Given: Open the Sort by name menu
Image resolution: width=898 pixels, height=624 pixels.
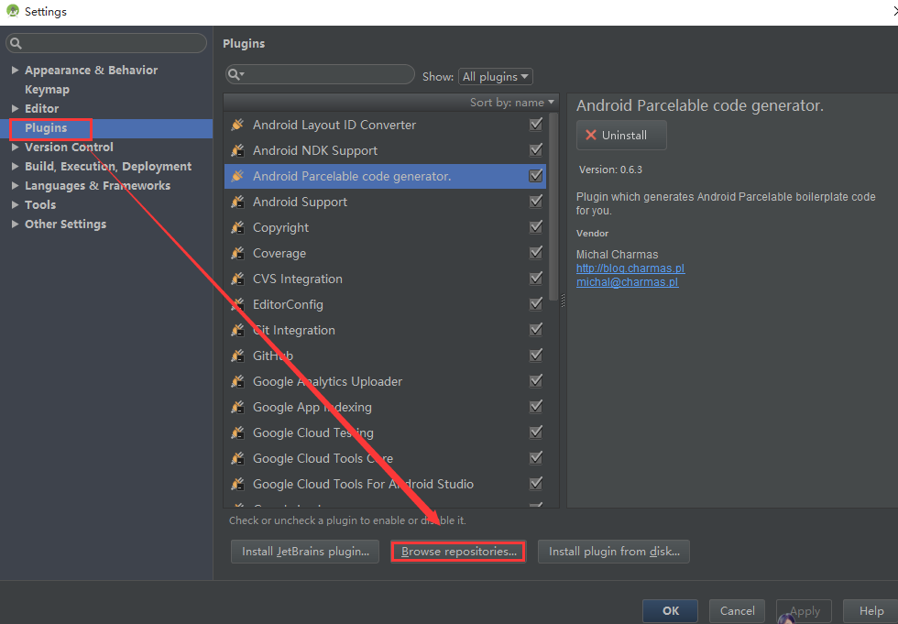Looking at the screenshot, I should click(x=512, y=103).
